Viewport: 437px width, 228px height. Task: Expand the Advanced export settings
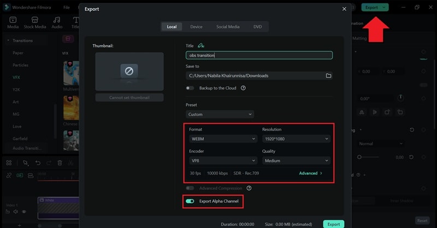[x=310, y=173]
